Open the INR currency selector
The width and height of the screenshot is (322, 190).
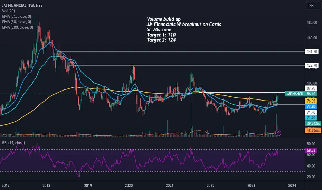tap(313, 5)
